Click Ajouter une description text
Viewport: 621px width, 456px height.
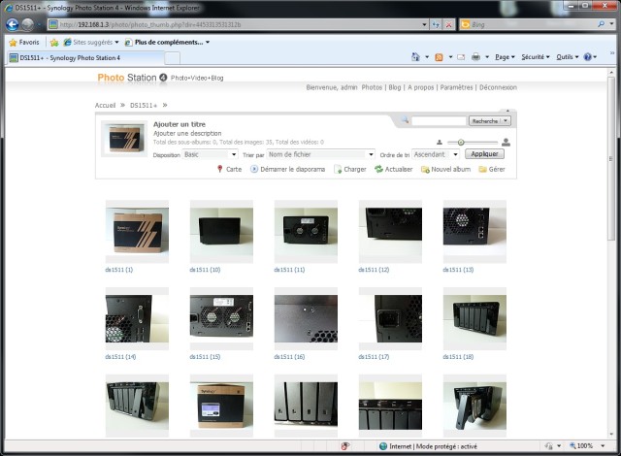187,133
